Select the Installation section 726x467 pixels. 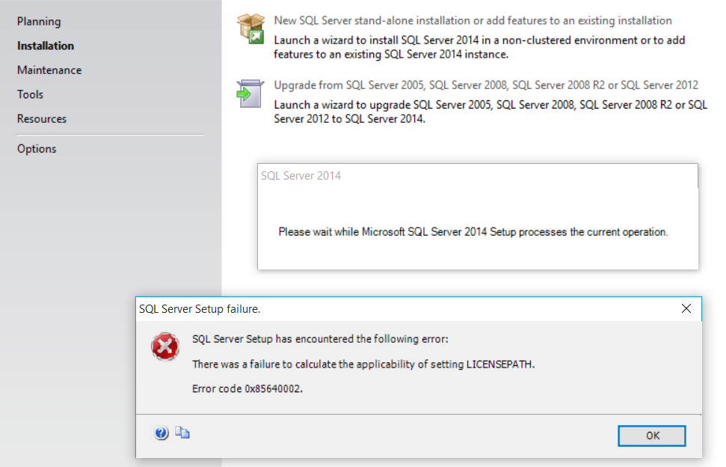coord(46,46)
